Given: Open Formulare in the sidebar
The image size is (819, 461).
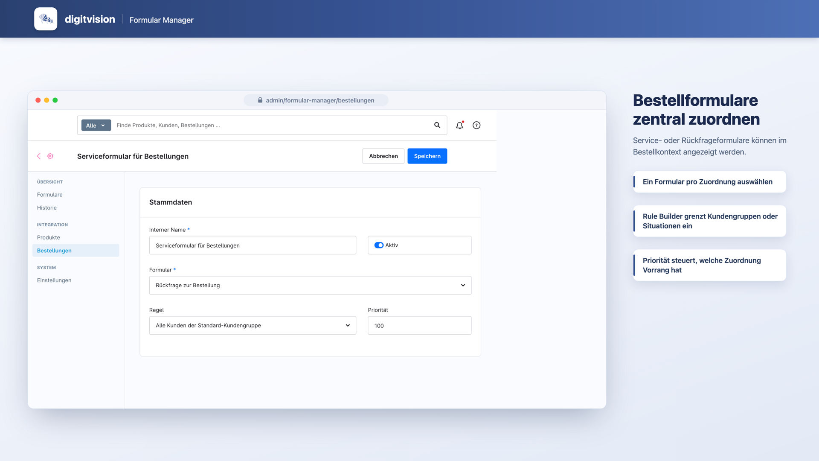Looking at the screenshot, I should 49,195.
